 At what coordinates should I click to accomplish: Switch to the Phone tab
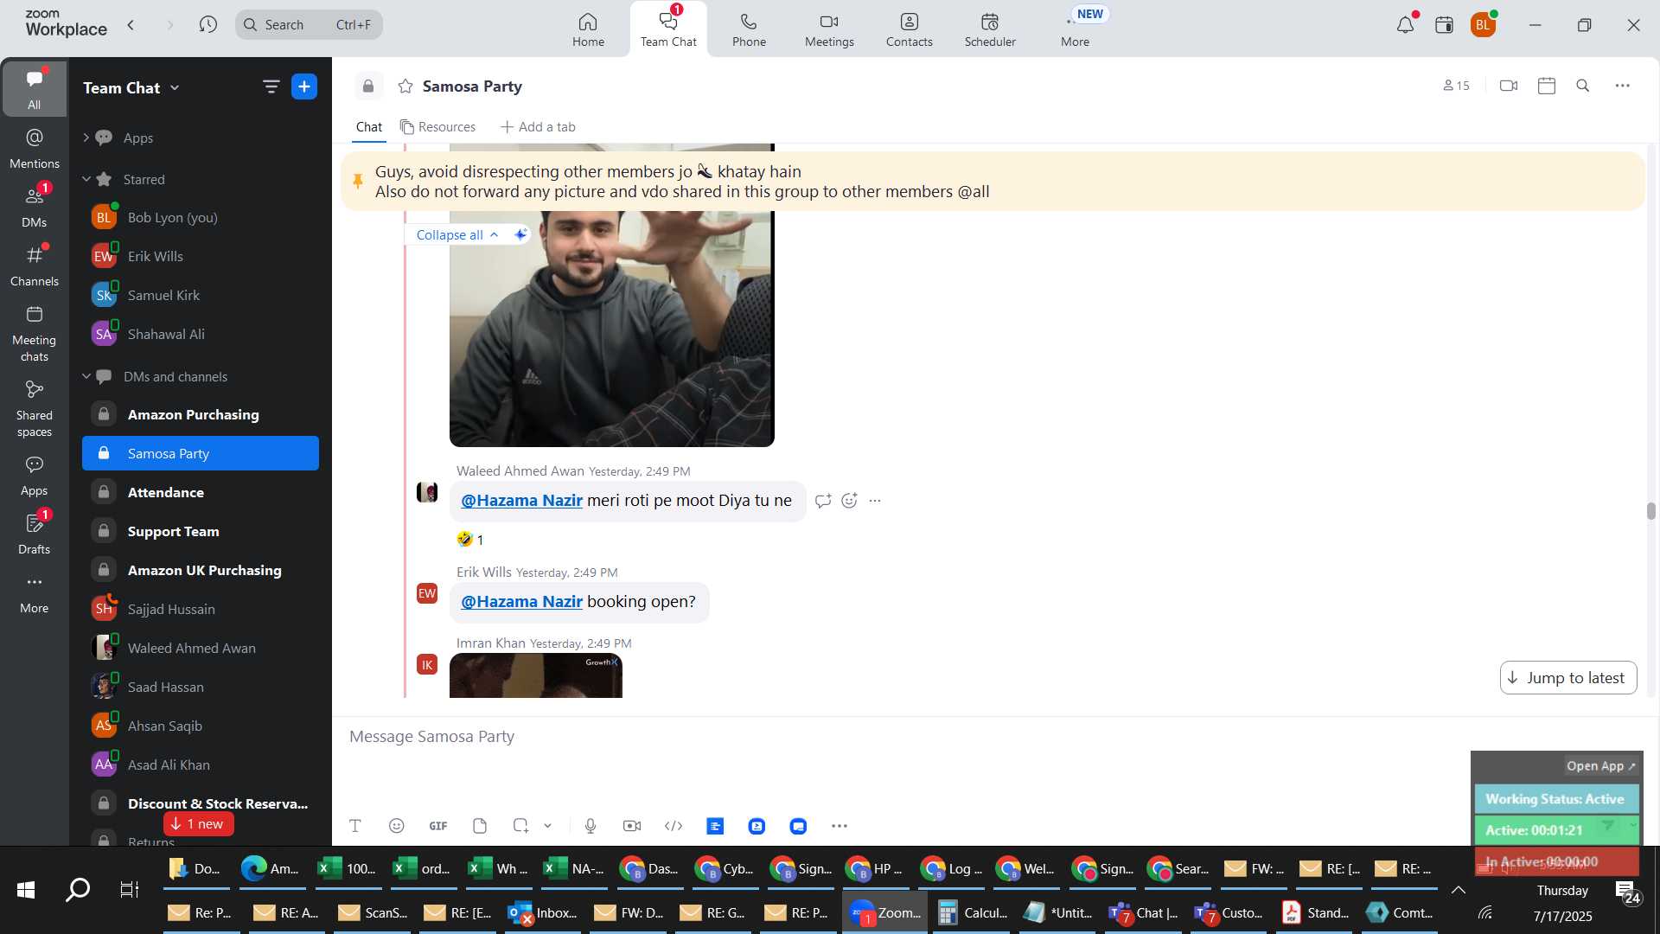coord(749,29)
